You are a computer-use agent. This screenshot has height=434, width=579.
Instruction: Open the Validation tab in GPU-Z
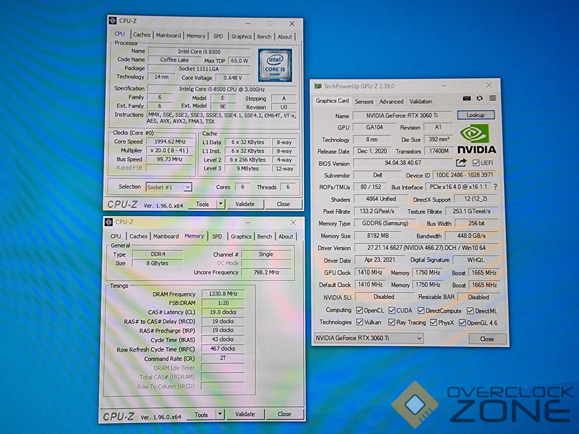421,102
